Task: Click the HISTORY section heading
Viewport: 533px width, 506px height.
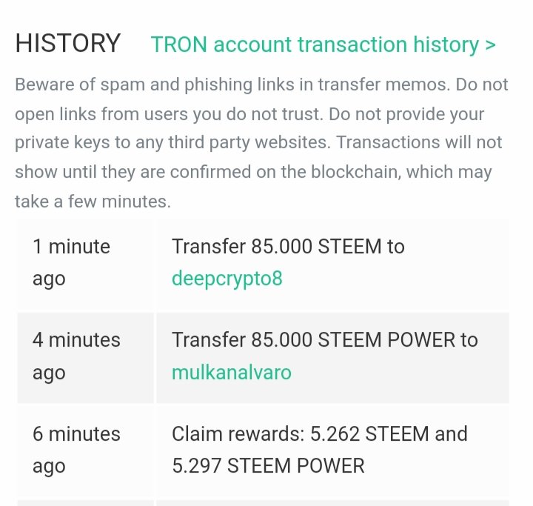Action: pos(67,44)
